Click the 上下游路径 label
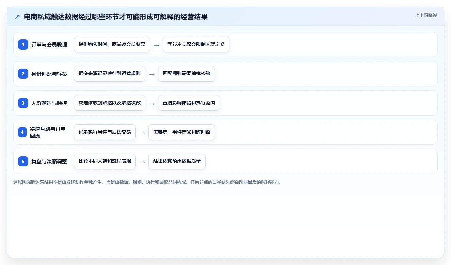 coord(426,15)
